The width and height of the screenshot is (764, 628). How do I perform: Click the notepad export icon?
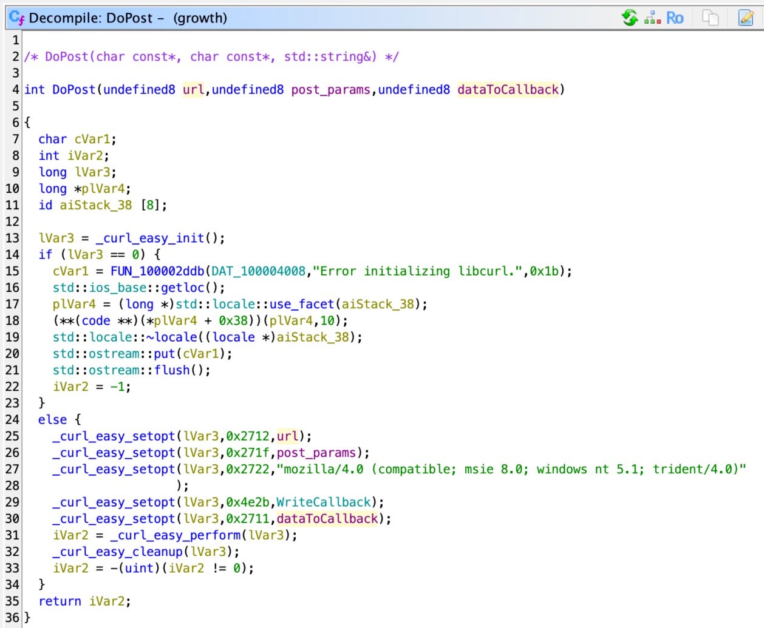click(746, 18)
